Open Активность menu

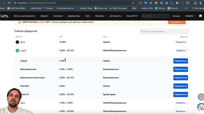pyautogui.click(x=116, y=16)
